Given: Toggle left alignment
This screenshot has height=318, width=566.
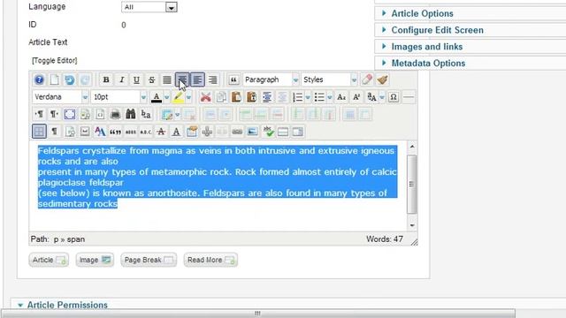Looking at the screenshot, I should pos(197,79).
